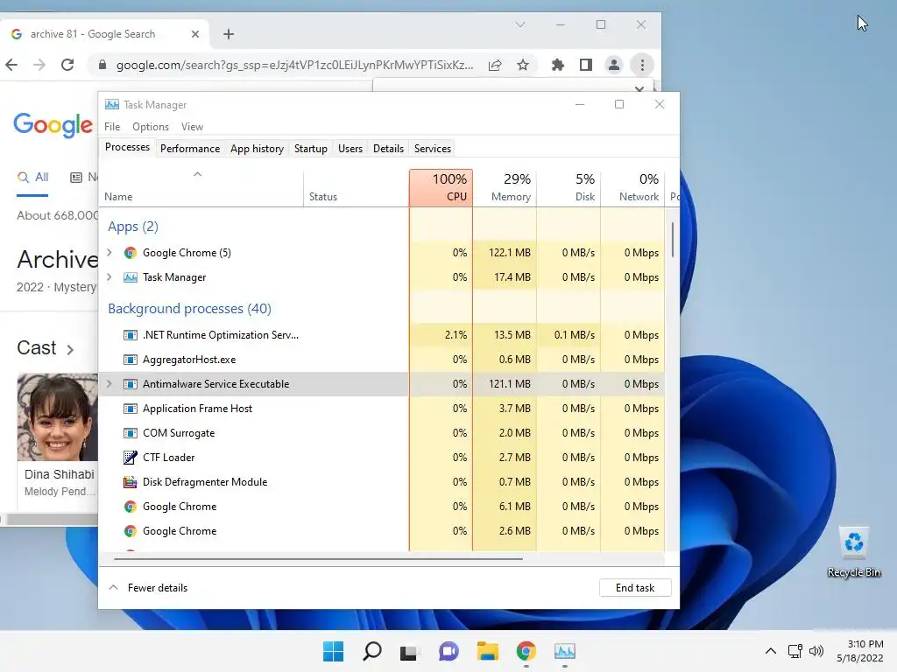This screenshot has height=672, width=897.
Task: Click the End task button
Action: point(635,588)
